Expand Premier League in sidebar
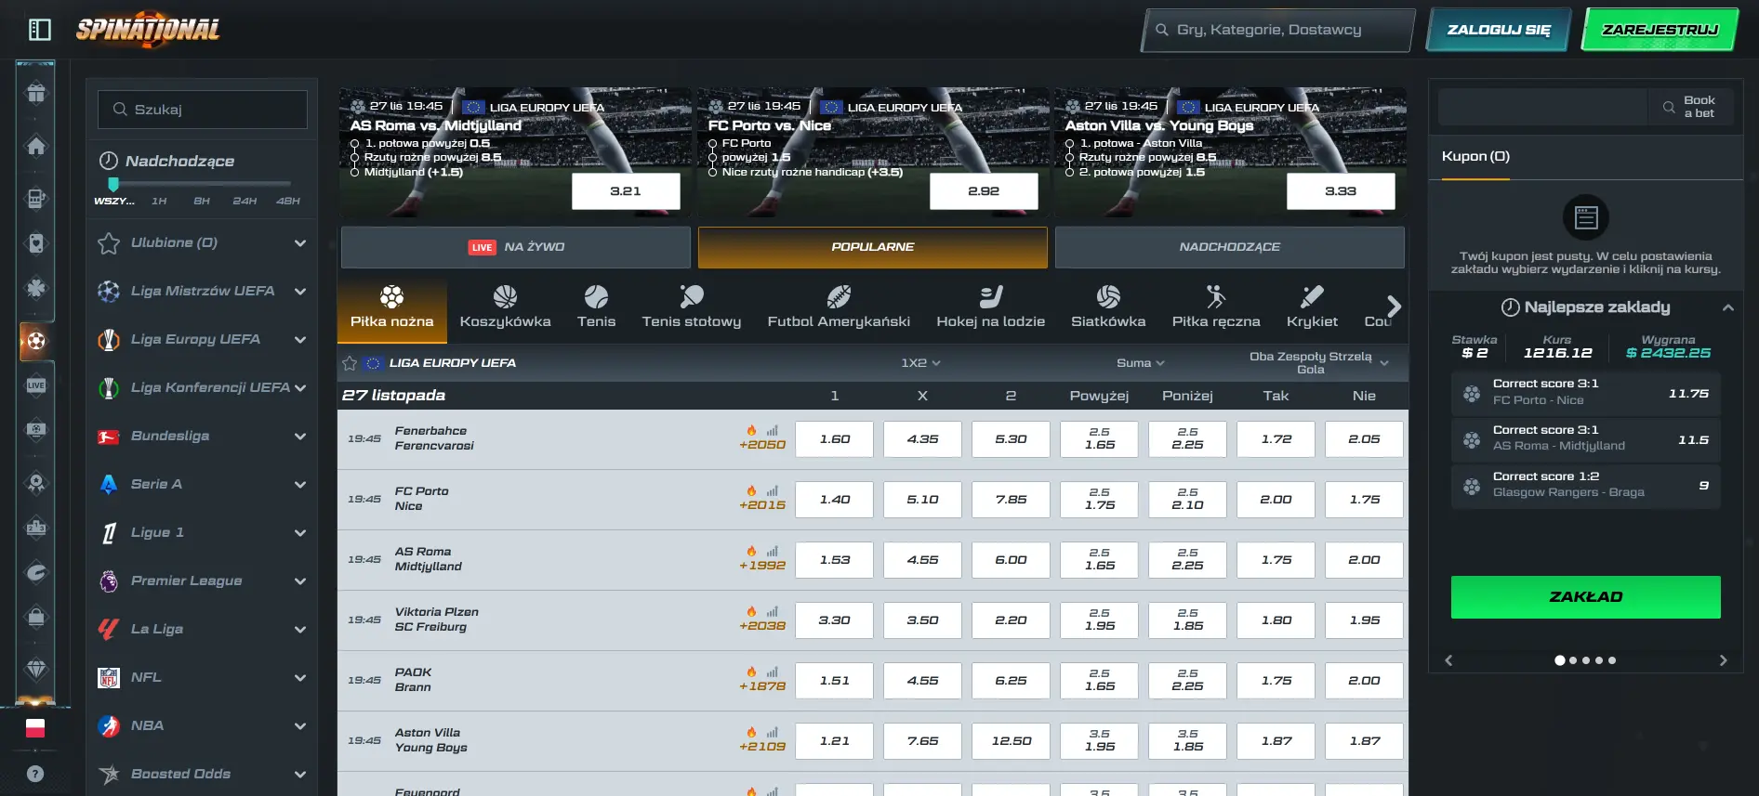The height and width of the screenshot is (796, 1759). coord(299,581)
